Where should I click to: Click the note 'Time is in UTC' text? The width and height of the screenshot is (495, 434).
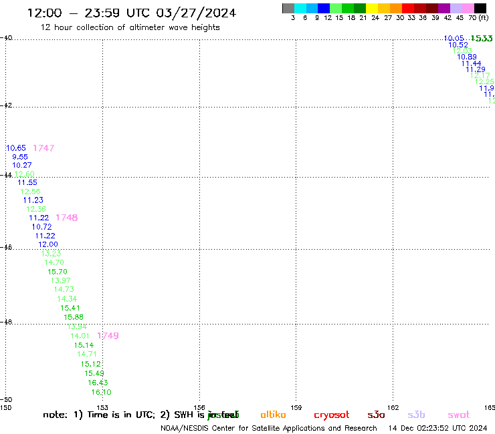(121, 415)
